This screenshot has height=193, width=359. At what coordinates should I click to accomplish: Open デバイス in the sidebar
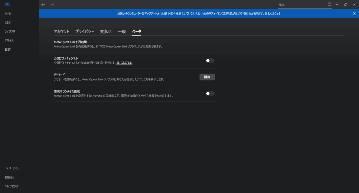coord(9,40)
